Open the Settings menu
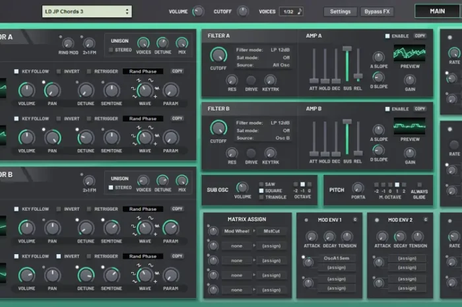The image size is (462, 307). pyautogui.click(x=340, y=11)
